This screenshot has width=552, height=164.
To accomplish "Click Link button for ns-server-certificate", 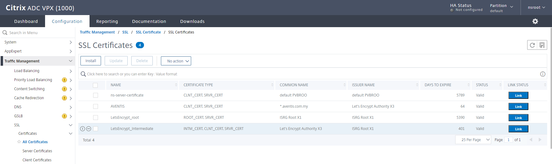I will [x=518, y=96].
